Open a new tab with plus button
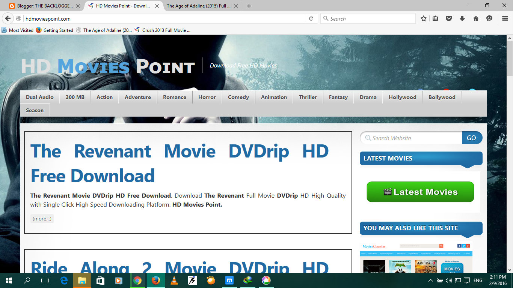This screenshot has width=513, height=288. tap(249, 6)
